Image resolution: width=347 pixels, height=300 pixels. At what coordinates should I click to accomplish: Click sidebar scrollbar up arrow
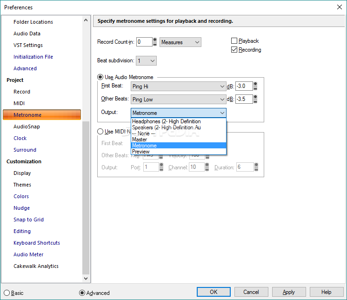pos(86,20)
